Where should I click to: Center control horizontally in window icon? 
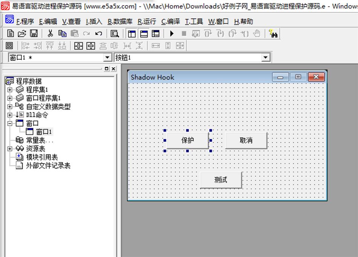point(79,46)
